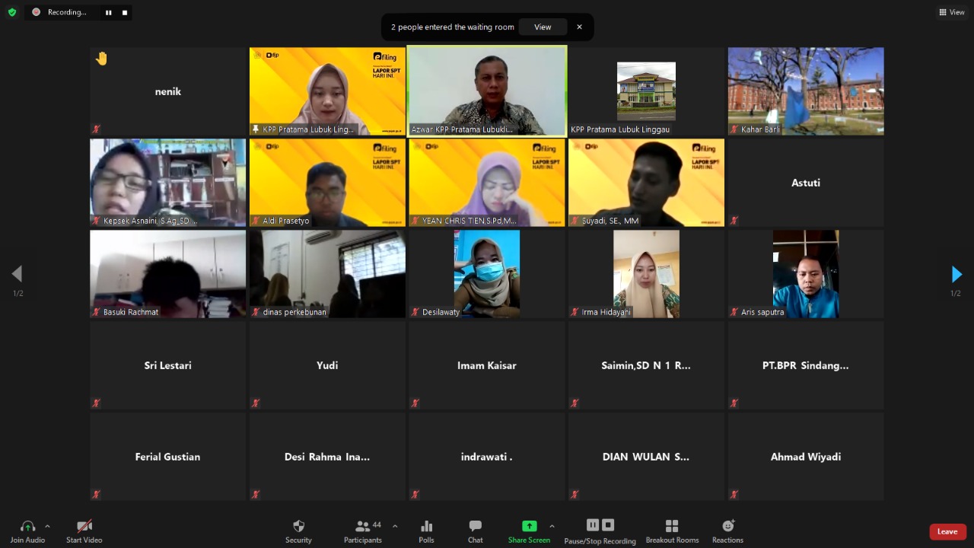This screenshot has width=974, height=548.
Task: Expand Share Screen options arrow
Action: (552, 526)
